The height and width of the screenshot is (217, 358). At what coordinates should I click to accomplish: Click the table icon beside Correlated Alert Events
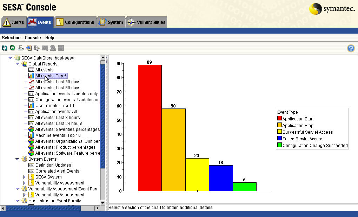[x=31, y=171]
